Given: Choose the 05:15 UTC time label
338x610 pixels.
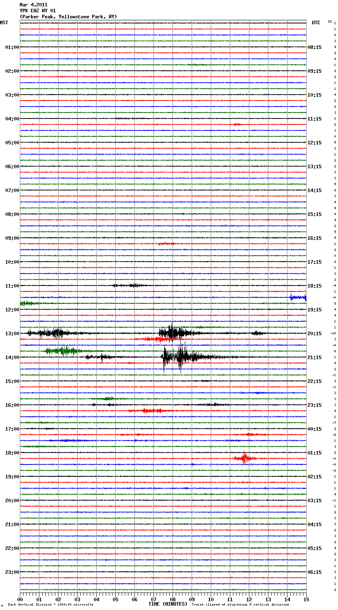Looking at the screenshot, I should coord(315,548).
